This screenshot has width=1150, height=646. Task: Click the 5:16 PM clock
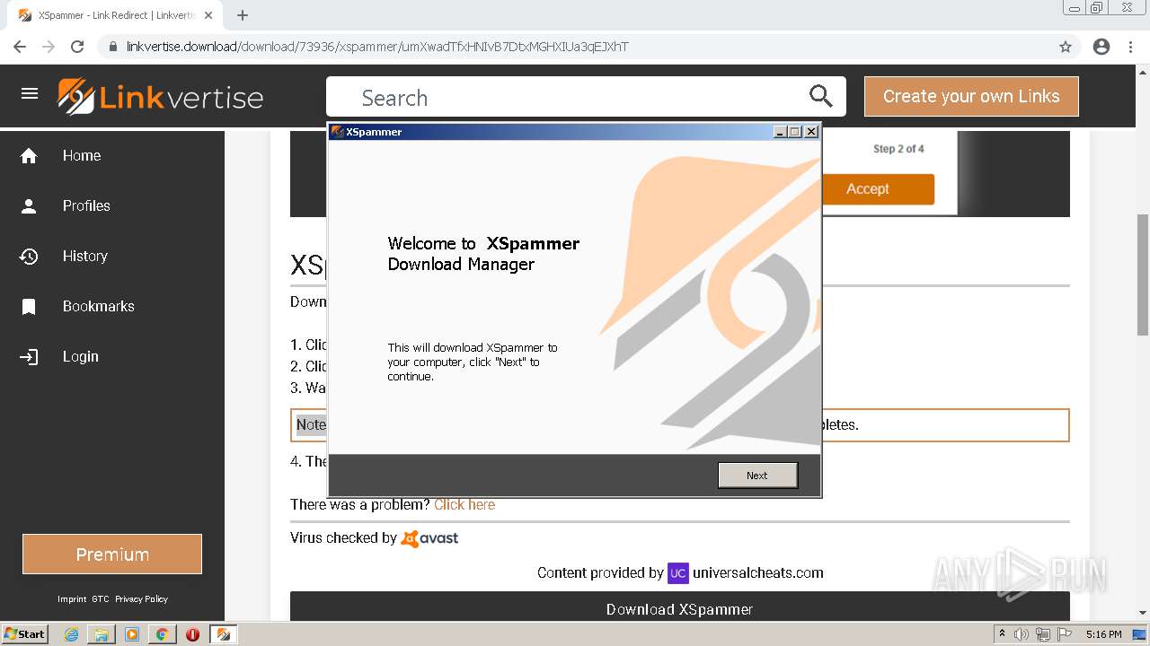click(x=1103, y=634)
